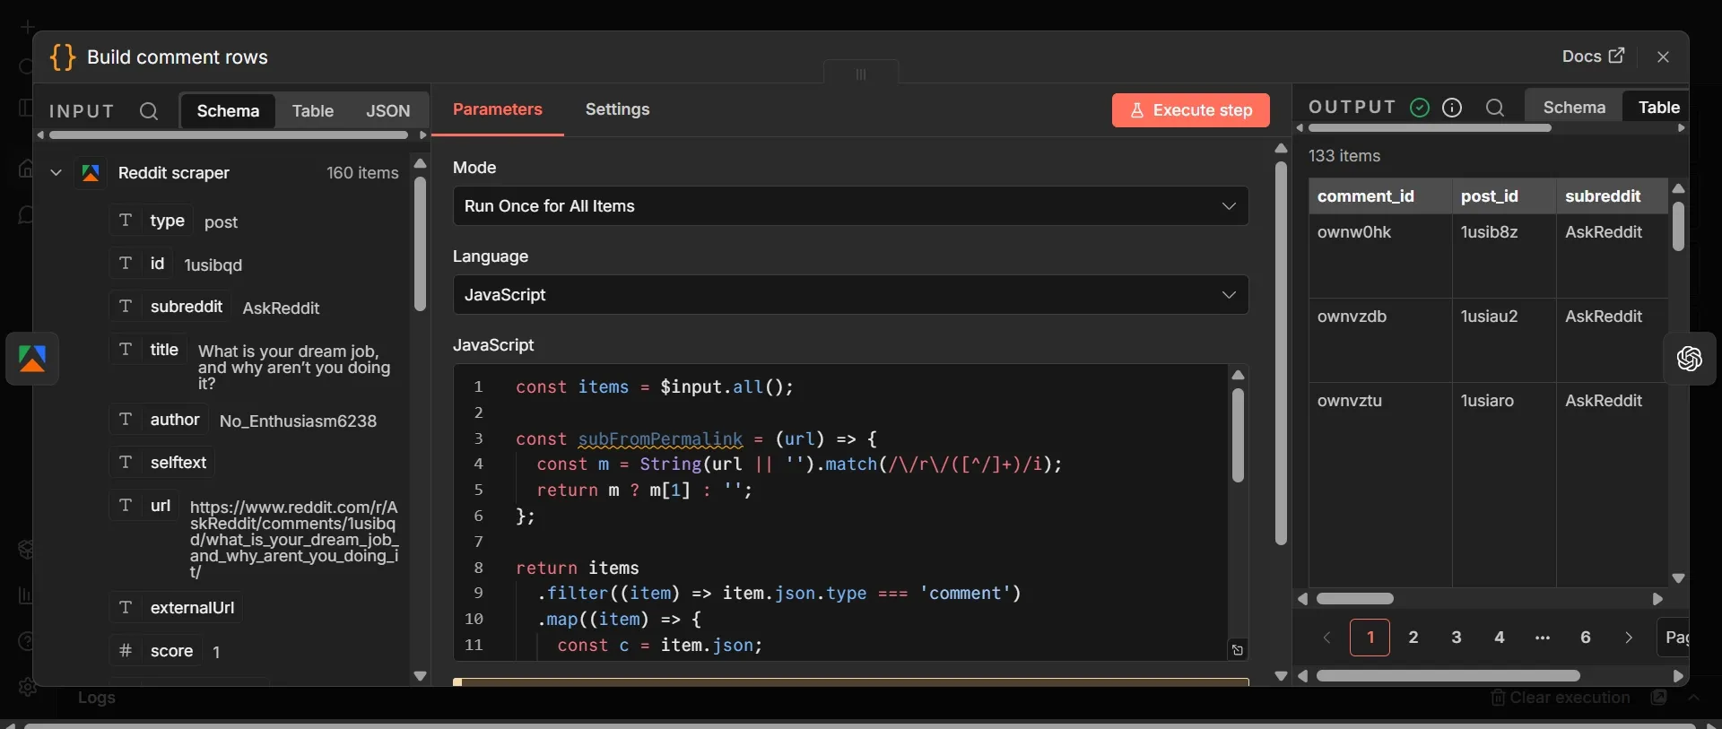Open the Mode dropdown
1722x729 pixels.
click(x=850, y=206)
